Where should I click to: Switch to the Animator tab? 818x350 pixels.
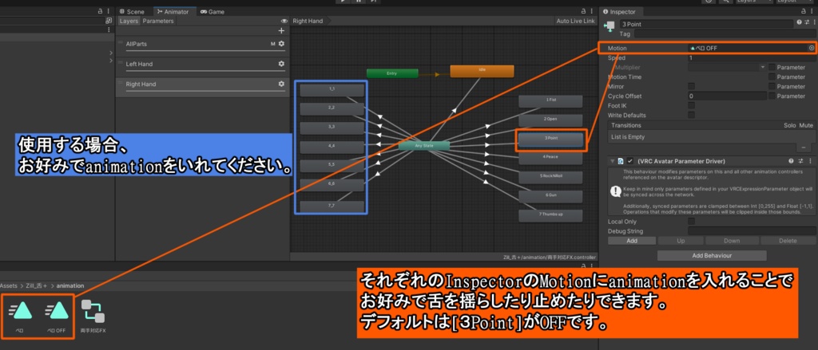(x=173, y=11)
